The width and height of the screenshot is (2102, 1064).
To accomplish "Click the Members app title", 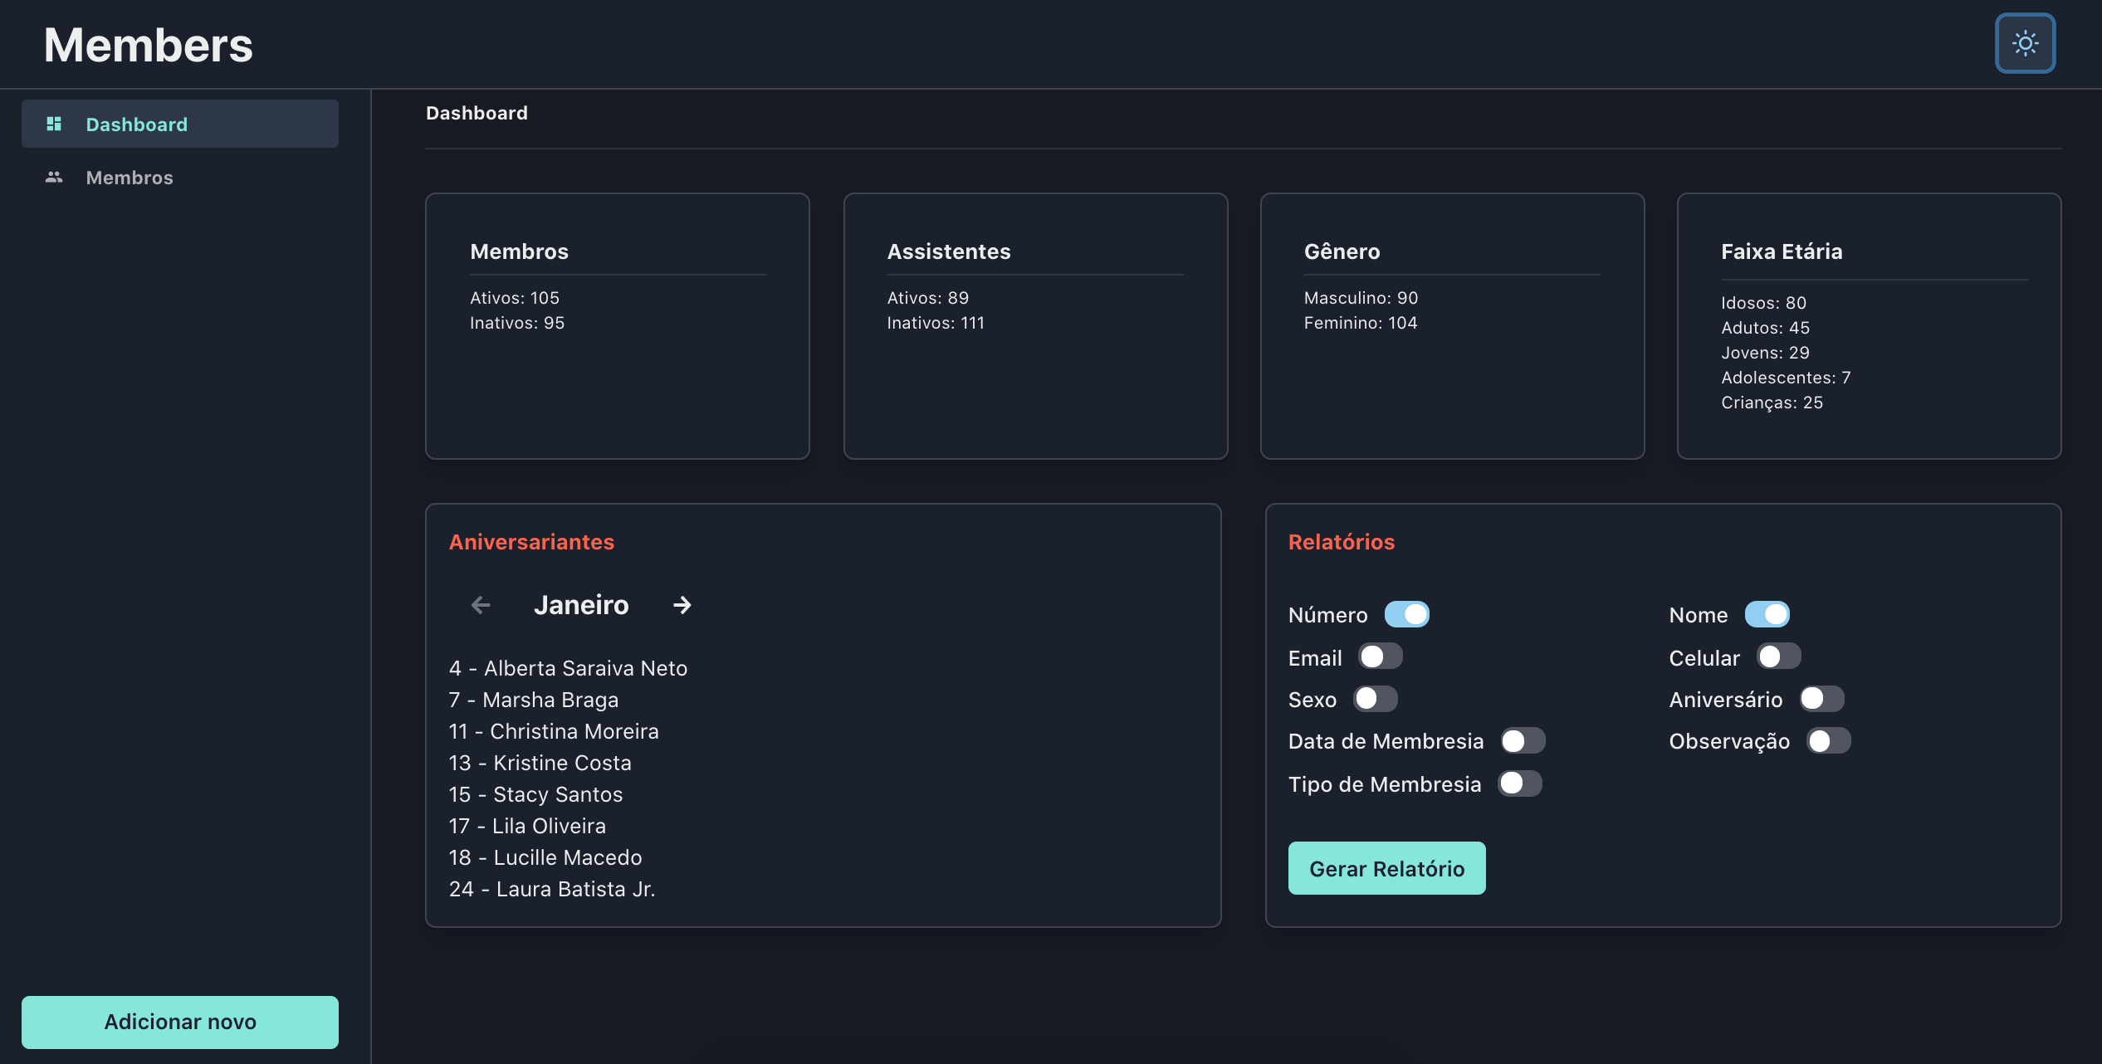I will [149, 45].
